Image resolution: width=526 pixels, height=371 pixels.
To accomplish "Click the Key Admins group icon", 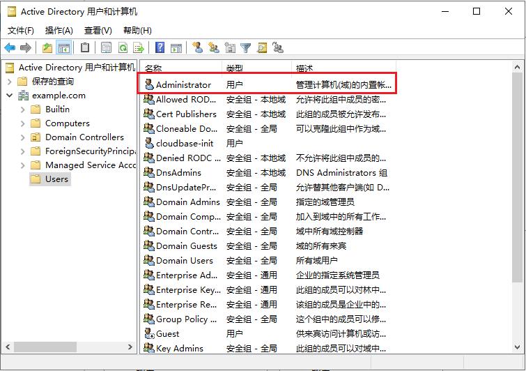I will point(149,348).
